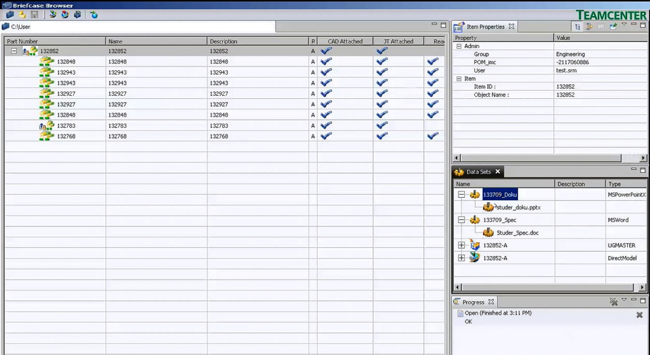Click the assembly icon of root item 132852
Screen dimensions: 650x355
tap(30, 51)
